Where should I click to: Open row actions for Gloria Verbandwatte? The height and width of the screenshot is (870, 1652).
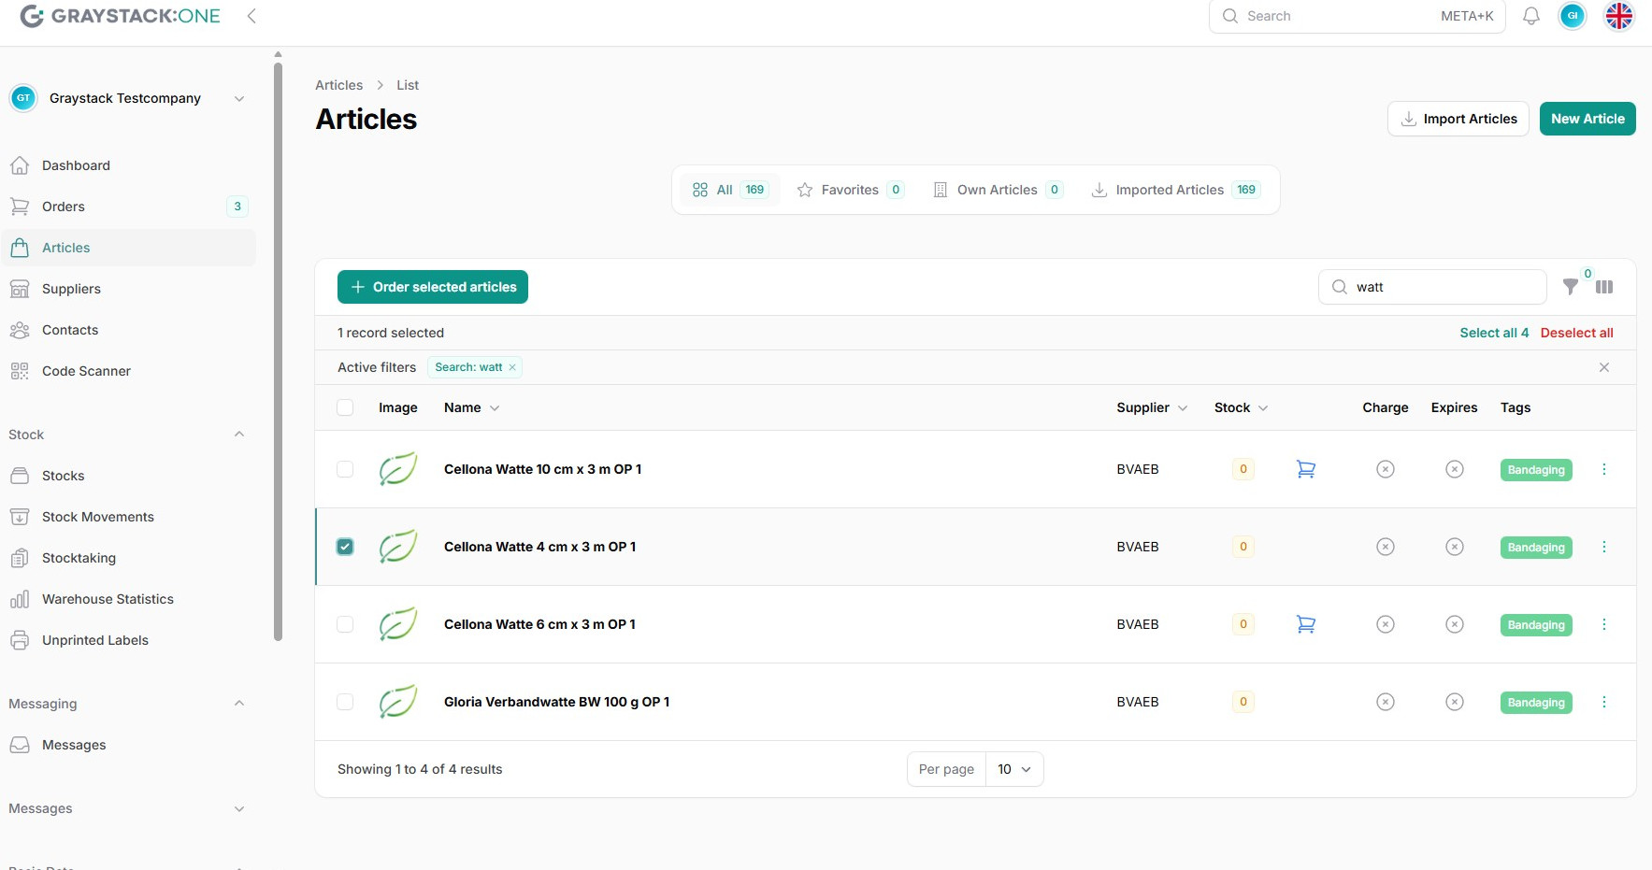pyautogui.click(x=1604, y=702)
